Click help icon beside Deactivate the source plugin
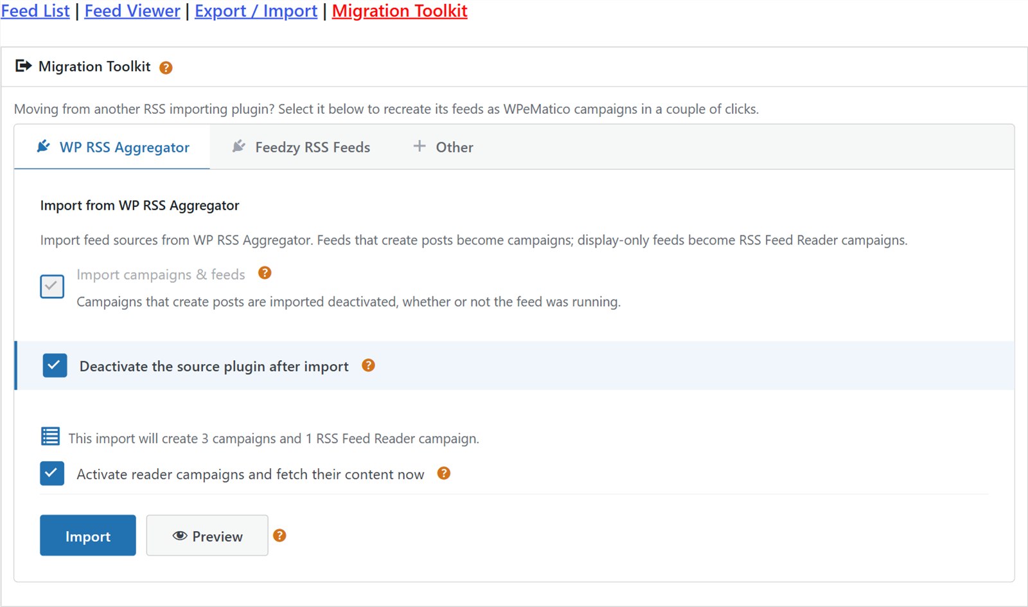1028x607 pixels. click(368, 365)
